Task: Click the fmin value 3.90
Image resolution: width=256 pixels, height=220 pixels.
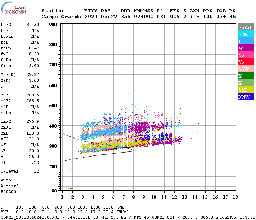Action: (x=34, y=66)
